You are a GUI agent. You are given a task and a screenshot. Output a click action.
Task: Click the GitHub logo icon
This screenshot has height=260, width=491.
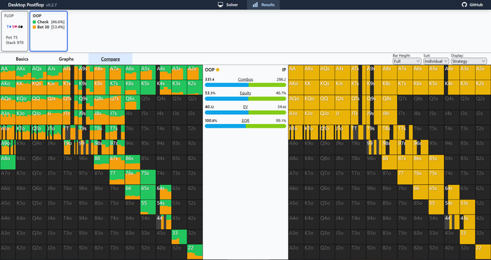pos(464,5)
